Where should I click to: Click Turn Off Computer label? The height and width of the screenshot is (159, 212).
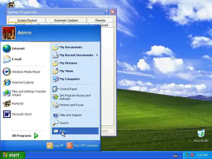point(86,145)
